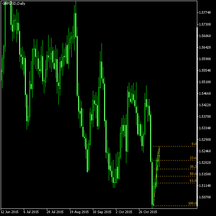Select the 1.52468 price label
The width and height of the screenshot is (216, 216).
pos(205,151)
